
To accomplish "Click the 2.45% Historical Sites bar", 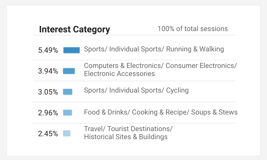I will 67,133.
